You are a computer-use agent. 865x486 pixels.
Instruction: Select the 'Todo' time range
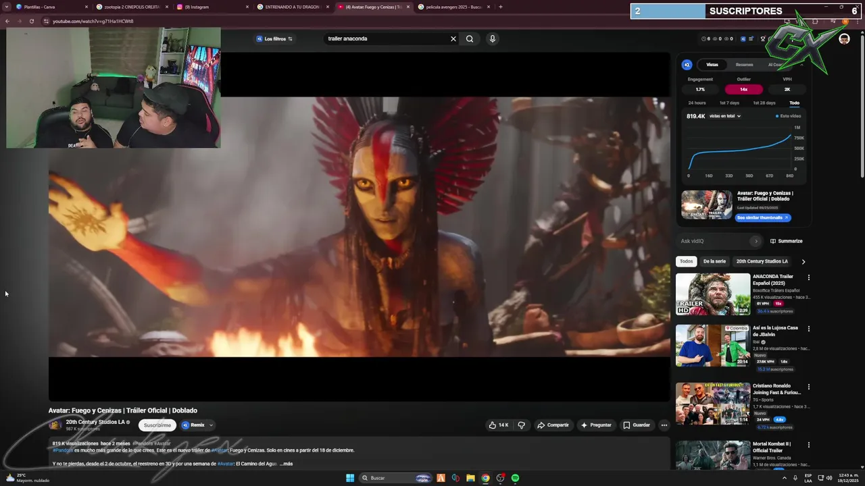794,103
